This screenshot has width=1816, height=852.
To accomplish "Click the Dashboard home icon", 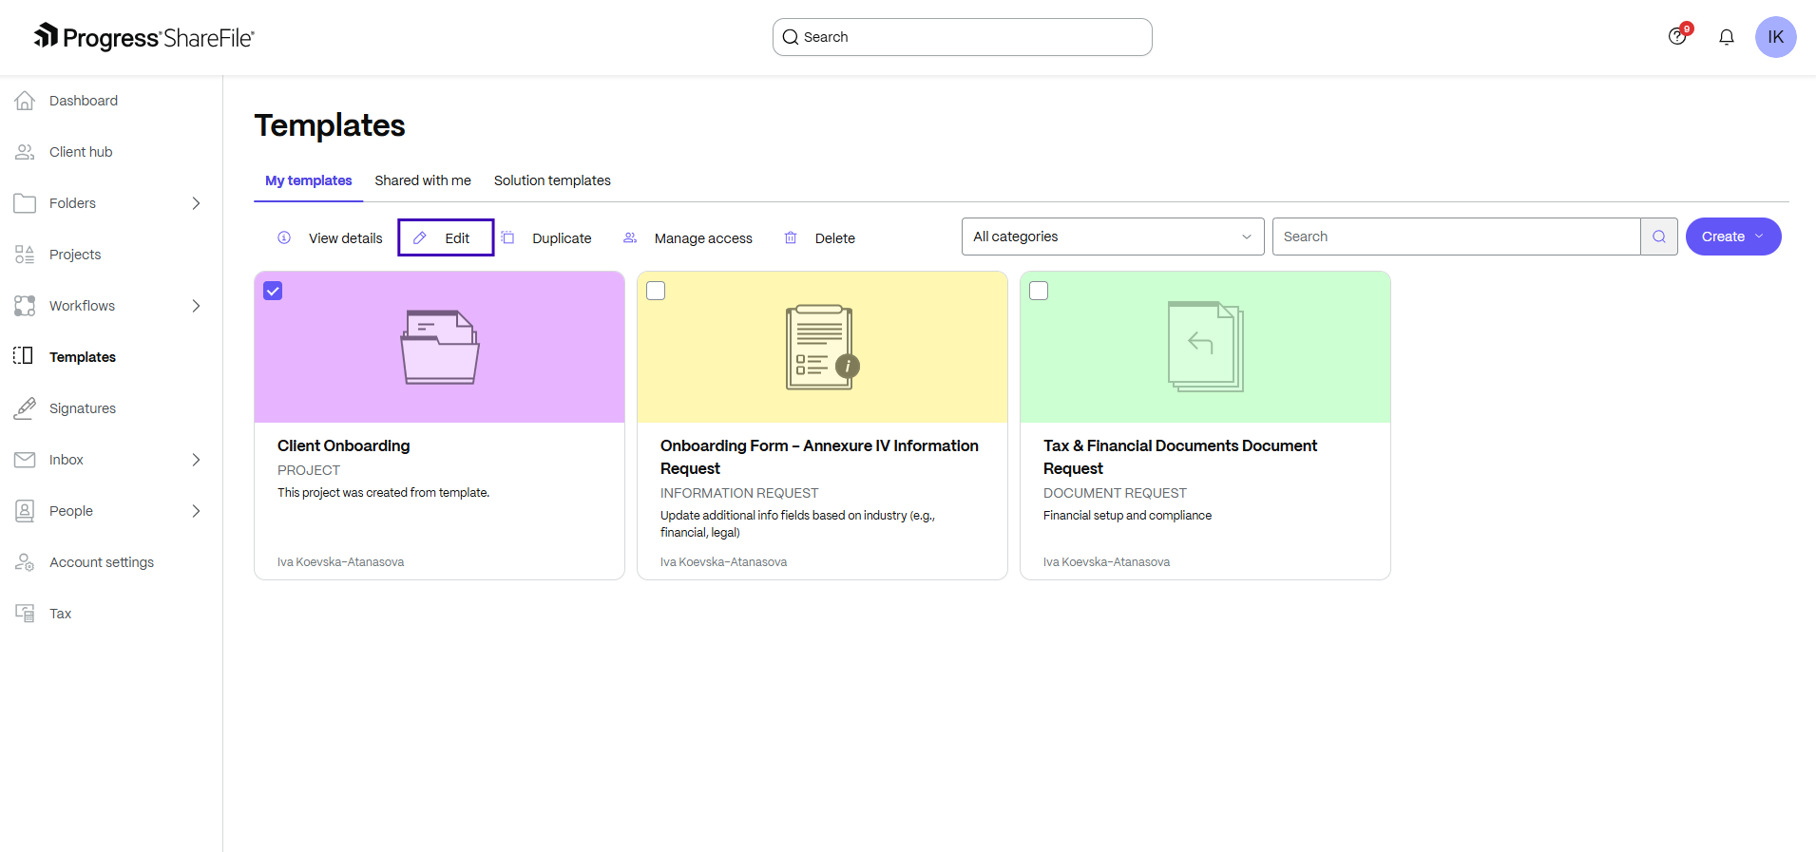I will 25,101.
